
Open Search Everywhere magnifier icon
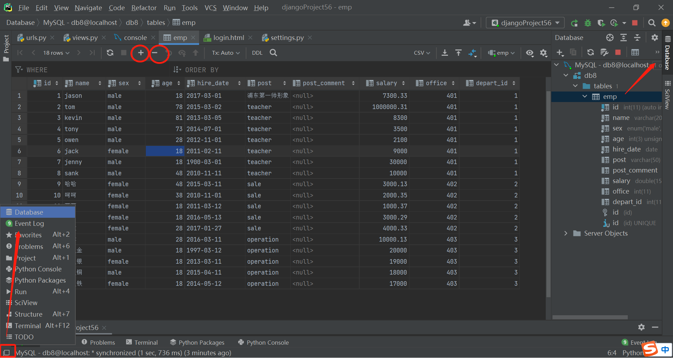[x=652, y=23]
